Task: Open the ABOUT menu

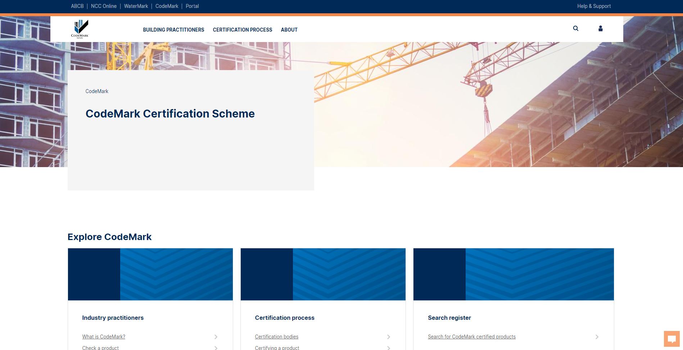Action: [x=289, y=30]
